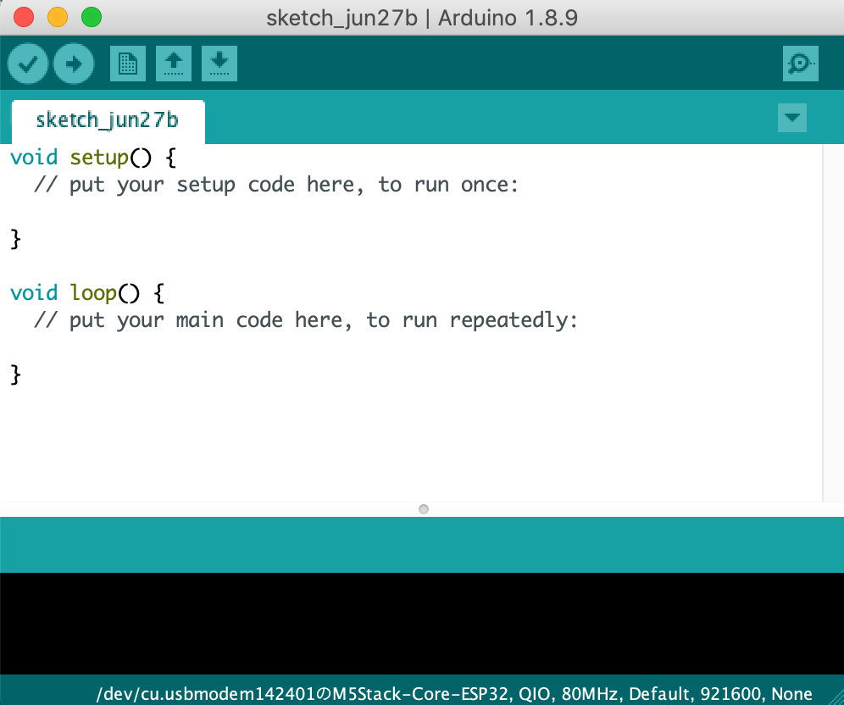Click the M5Stack-Core-ESP32 board status text
The image size is (844, 705).
pyautogui.click(x=454, y=694)
